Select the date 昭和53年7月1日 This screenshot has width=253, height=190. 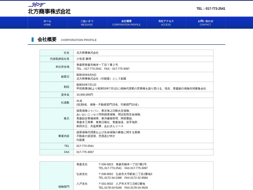point(86,85)
